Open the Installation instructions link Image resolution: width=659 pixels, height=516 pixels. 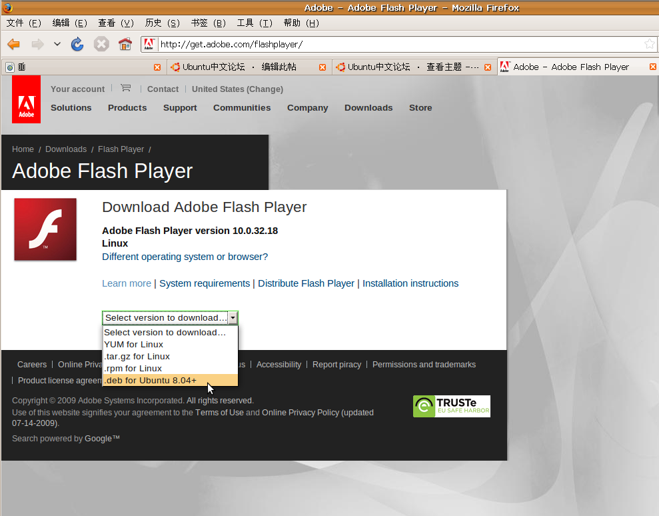[x=410, y=283]
